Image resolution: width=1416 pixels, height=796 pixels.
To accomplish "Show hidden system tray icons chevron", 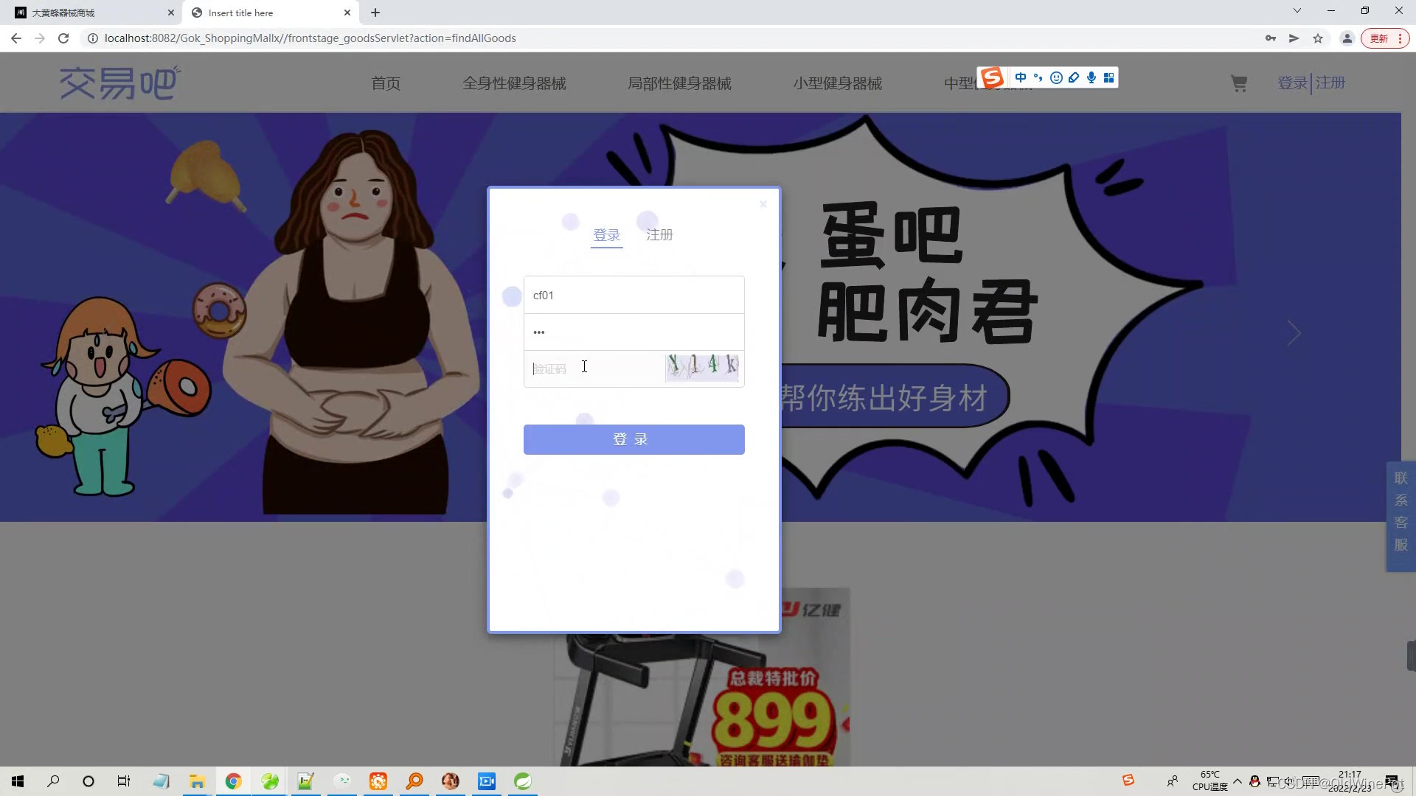I will pos(1238,781).
